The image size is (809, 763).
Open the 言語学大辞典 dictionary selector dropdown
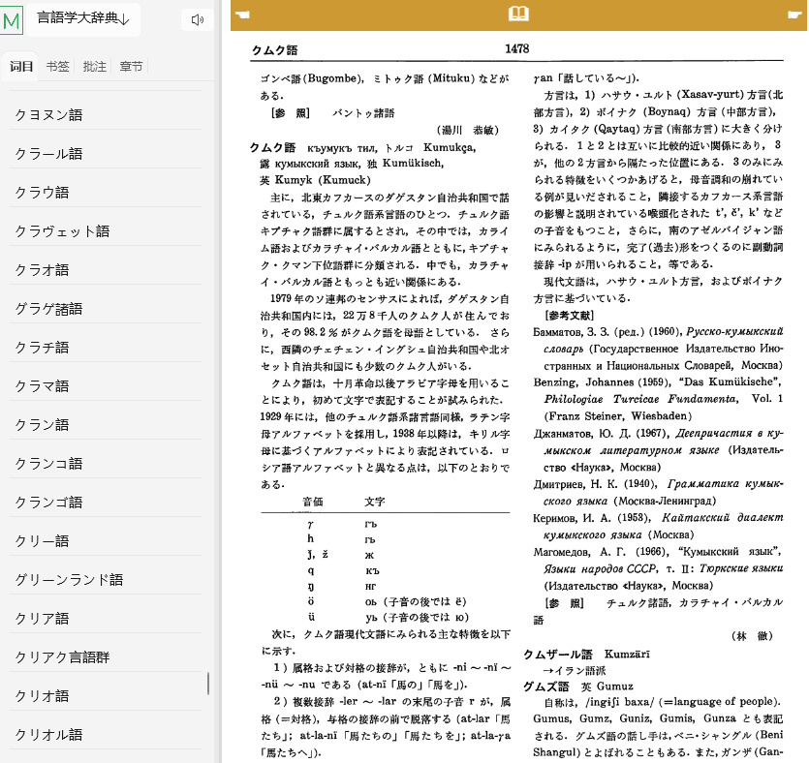(x=83, y=19)
